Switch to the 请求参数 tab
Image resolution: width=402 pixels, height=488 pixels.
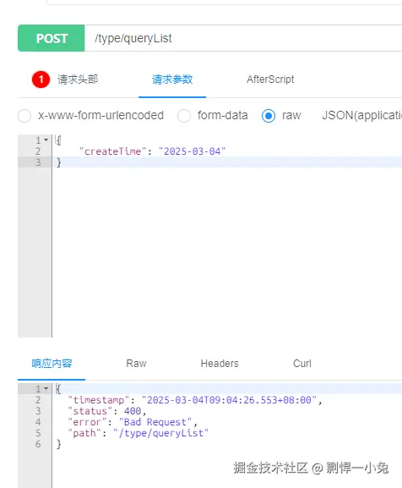coord(172,80)
